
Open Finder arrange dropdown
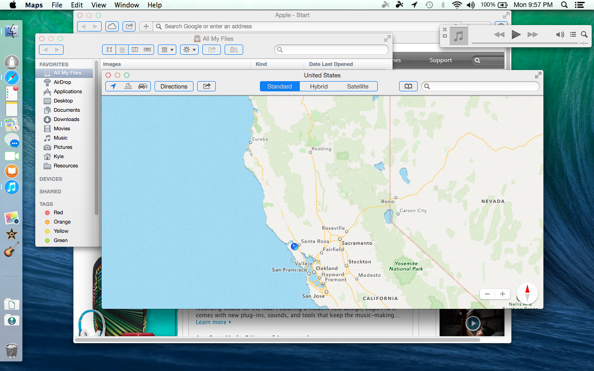click(x=167, y=50)
